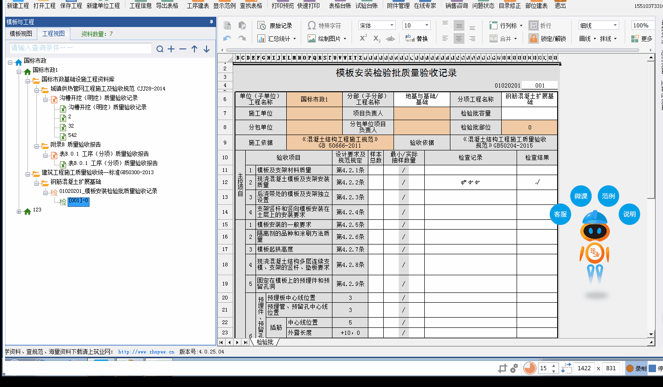
Task: Click the undo arrow icon
Action: click(x=227, y=39)
